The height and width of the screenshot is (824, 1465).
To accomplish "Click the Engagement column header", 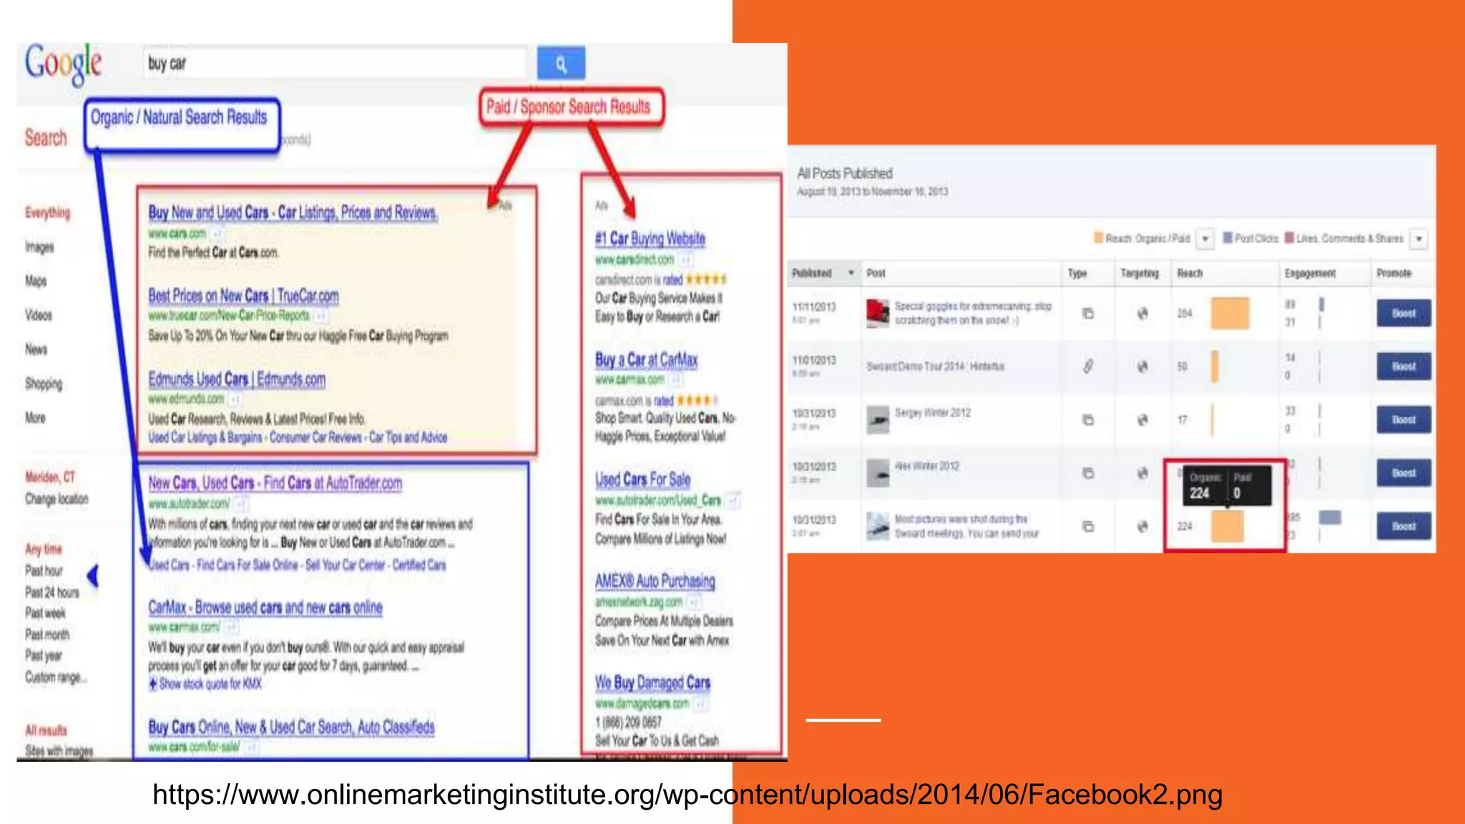I will tap(1310, 273).
